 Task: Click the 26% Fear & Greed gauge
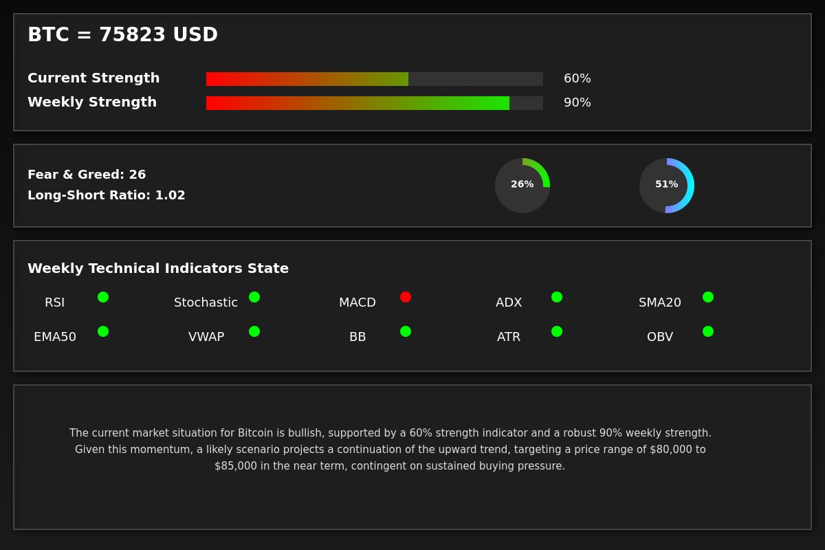pos(522,186)
